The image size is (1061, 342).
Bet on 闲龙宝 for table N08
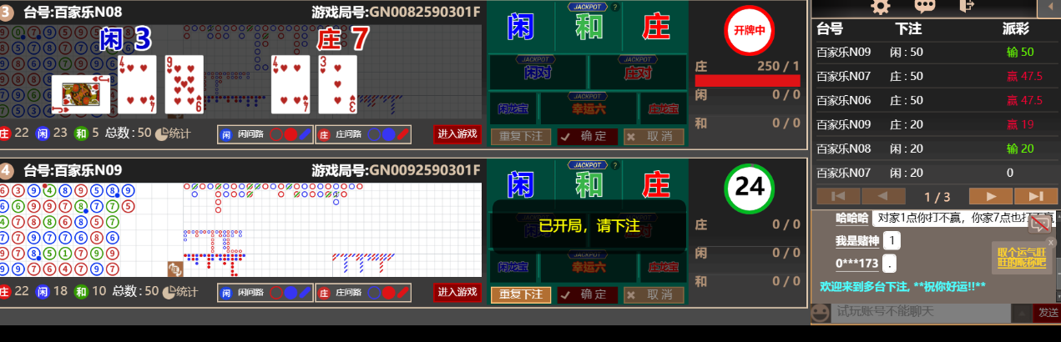513,108
